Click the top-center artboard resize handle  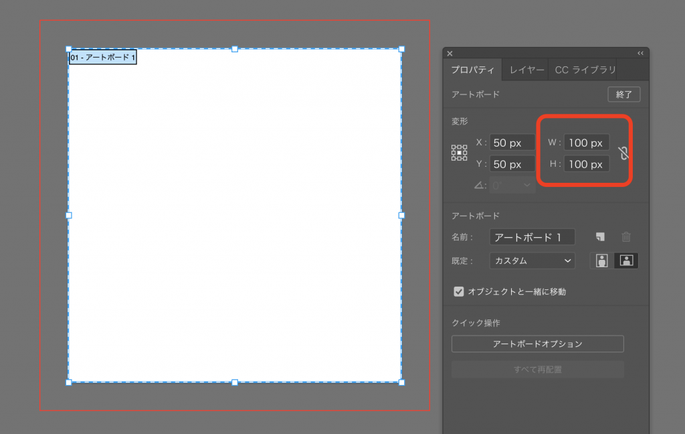click(x=235, y=49)
